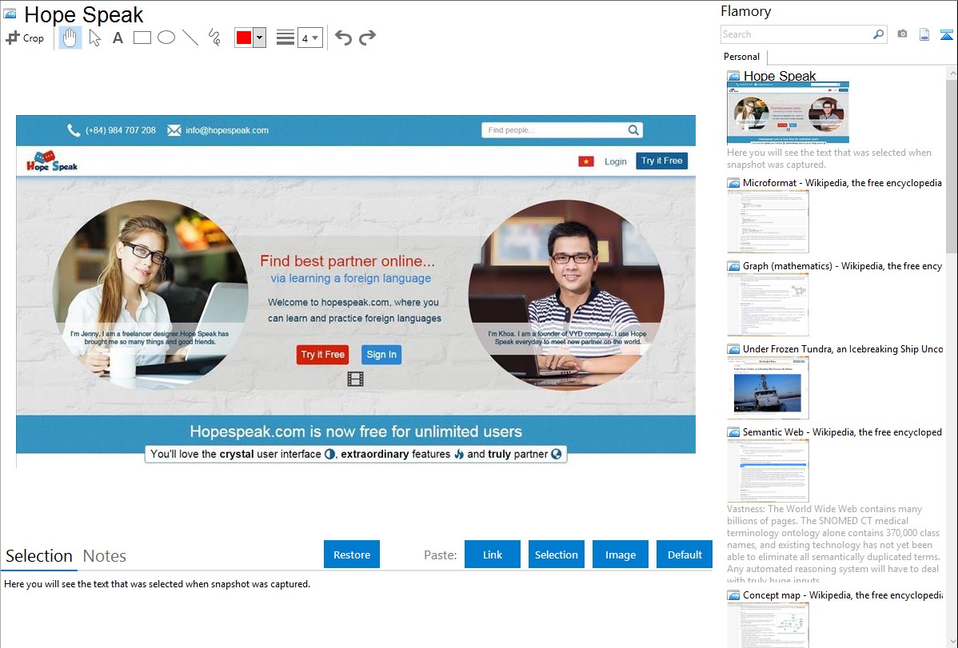Click the Hope Speak window title icon
This screenshot has width=958, height=648.
[x=10, y=14]
